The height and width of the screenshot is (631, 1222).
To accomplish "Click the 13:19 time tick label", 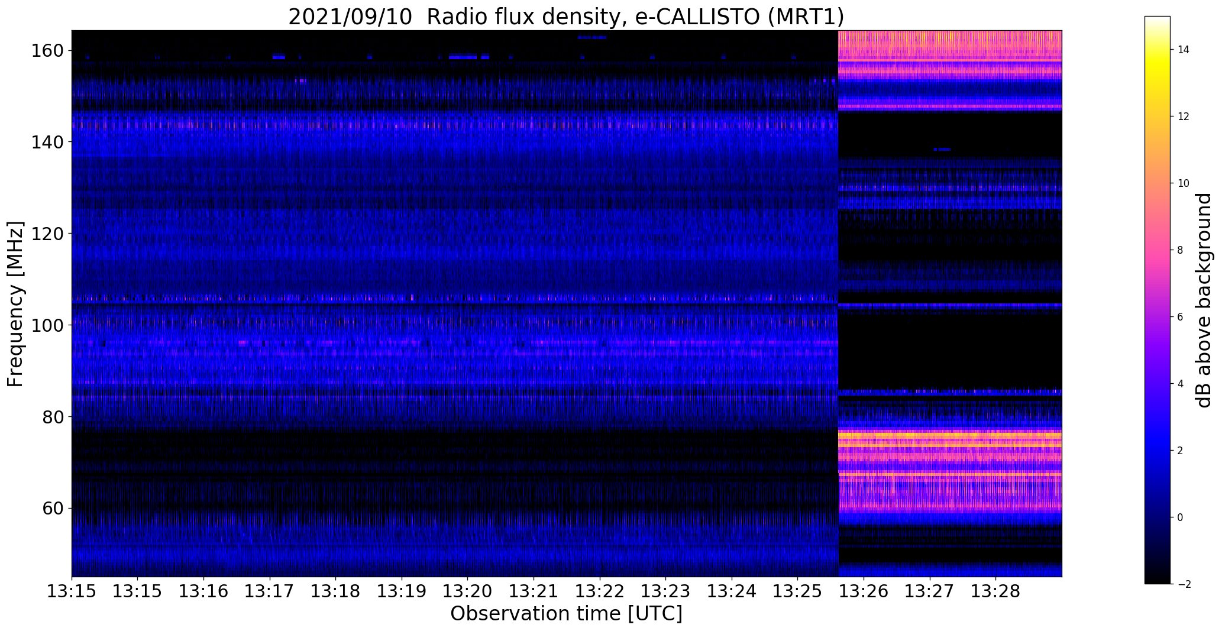I will (402, 591).
